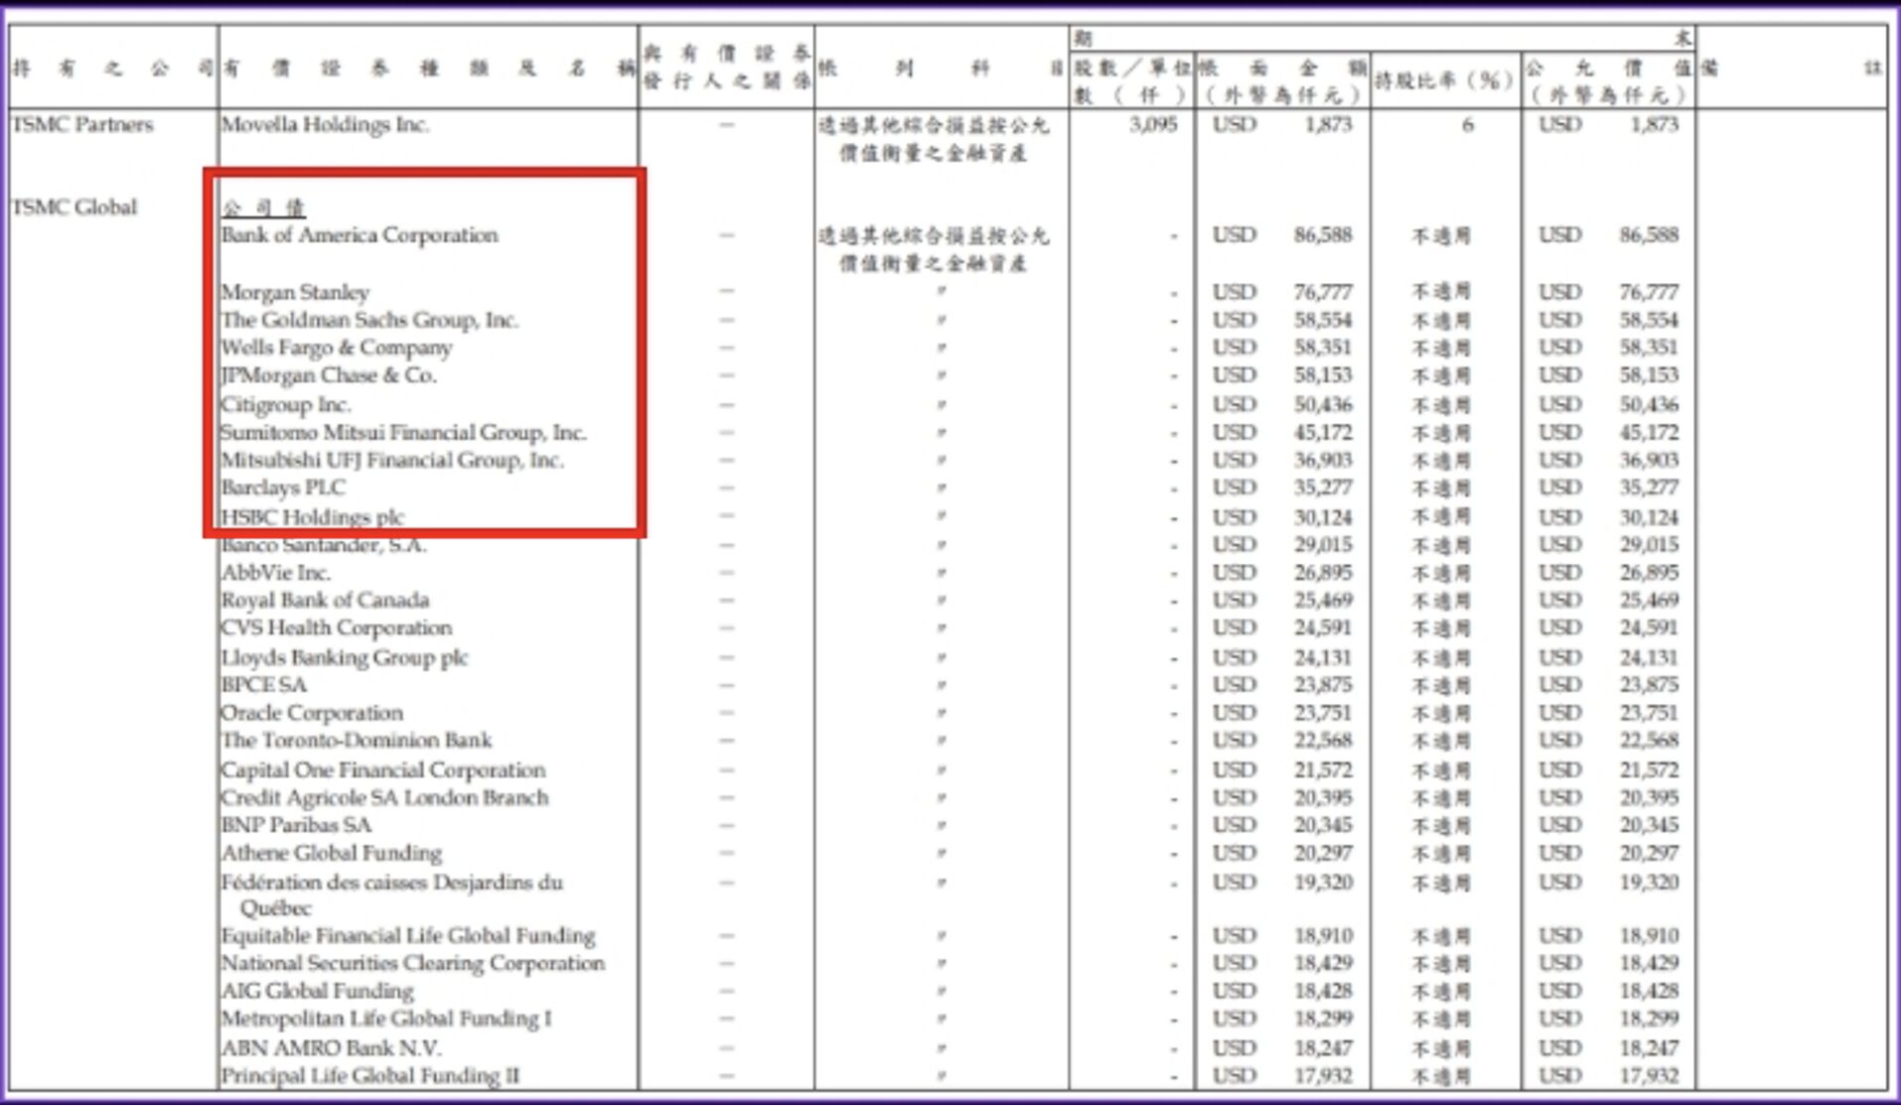
Task: Select the Barclays PLC row
Action: point(283,487)
